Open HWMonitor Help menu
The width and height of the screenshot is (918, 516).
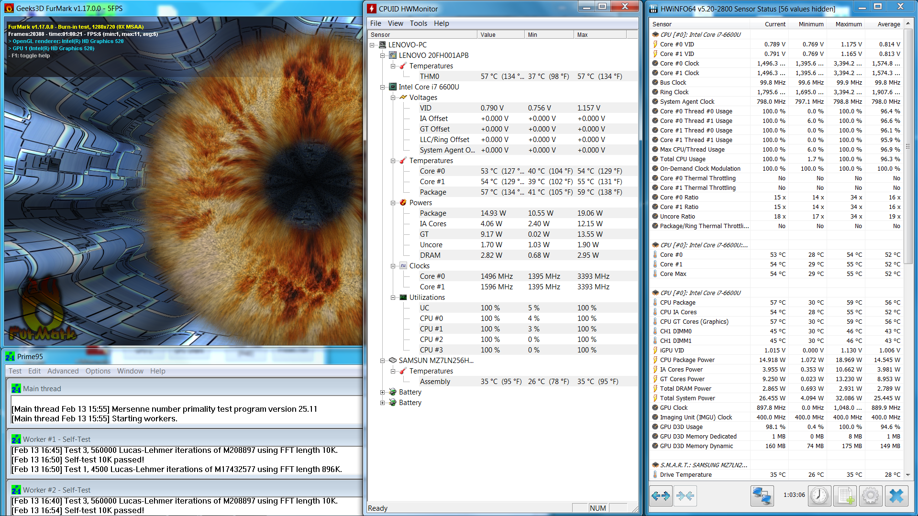(441, 23)
